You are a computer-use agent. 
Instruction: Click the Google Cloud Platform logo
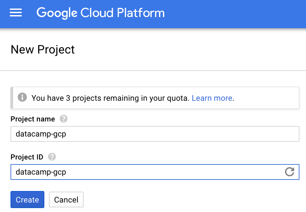tap(100, 13)
